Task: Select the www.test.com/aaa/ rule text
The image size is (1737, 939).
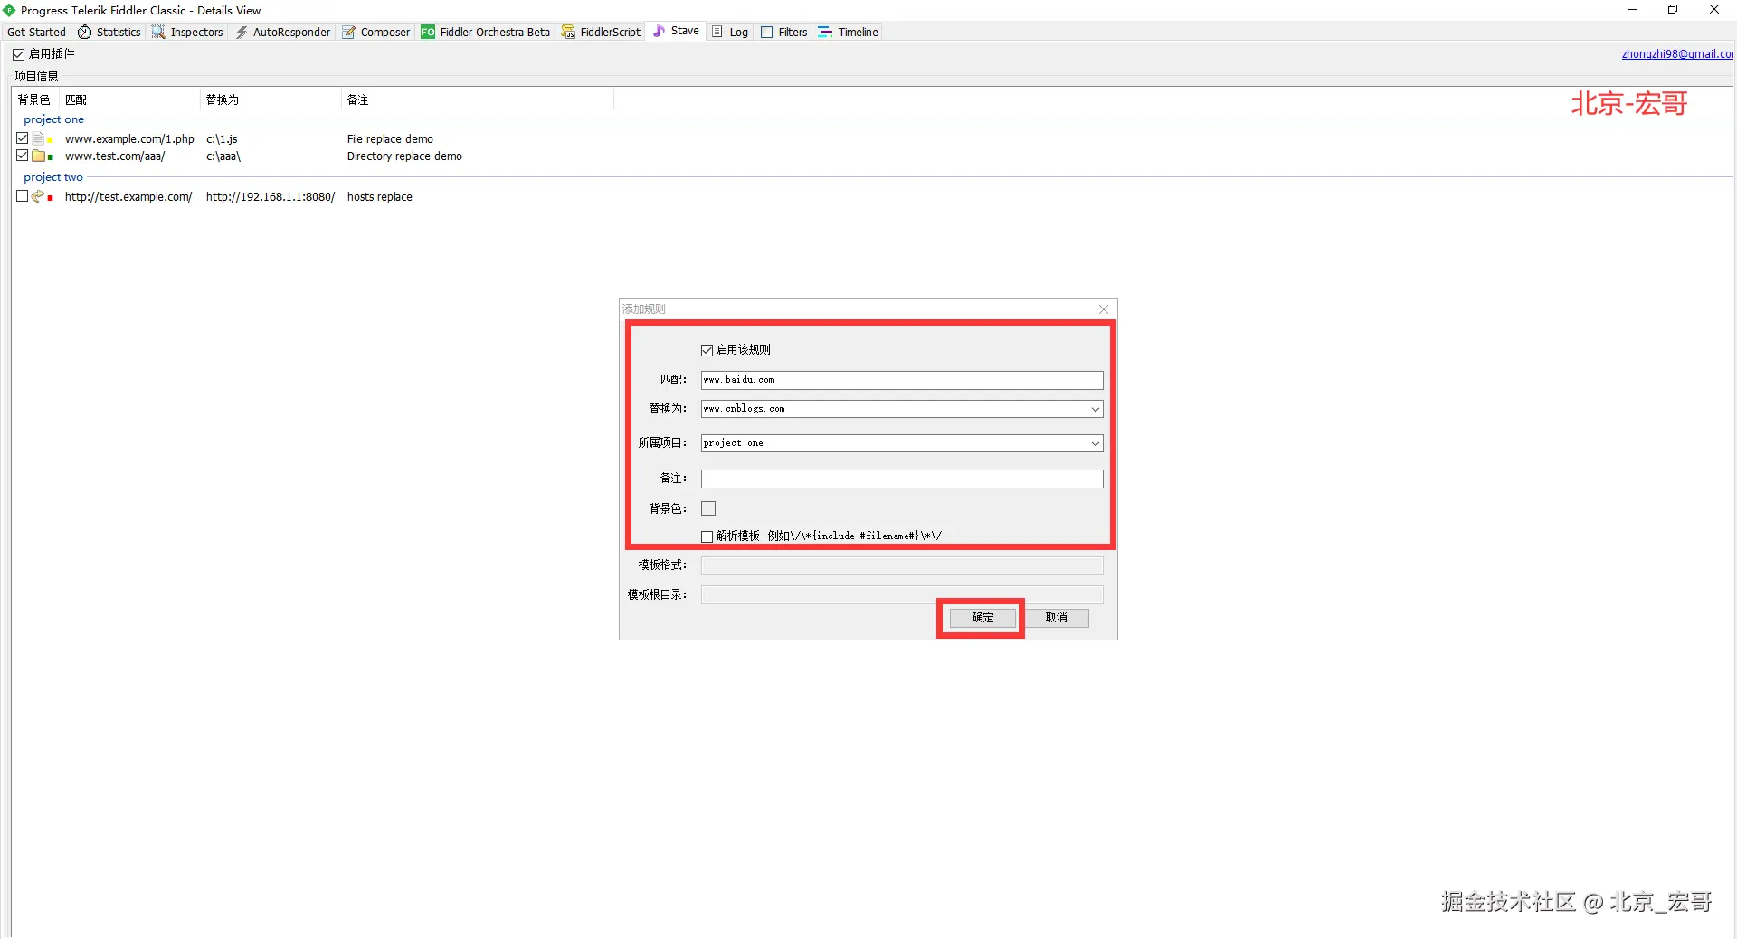Action: (x=115, y=156)
